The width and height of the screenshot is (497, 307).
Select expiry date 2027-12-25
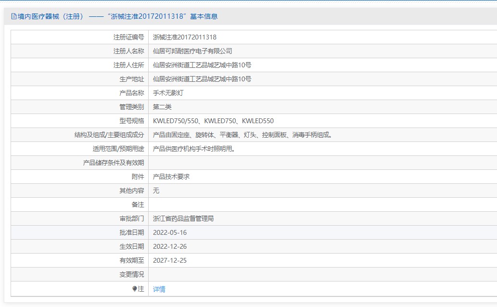pyautogui.click(x=170, y=260)
